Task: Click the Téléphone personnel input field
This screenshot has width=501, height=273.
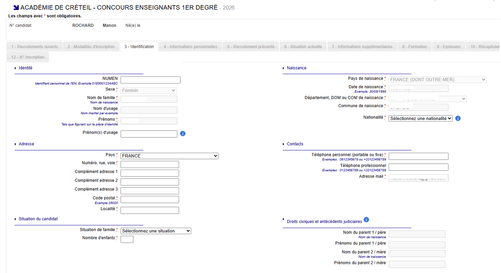Action: 418,156
